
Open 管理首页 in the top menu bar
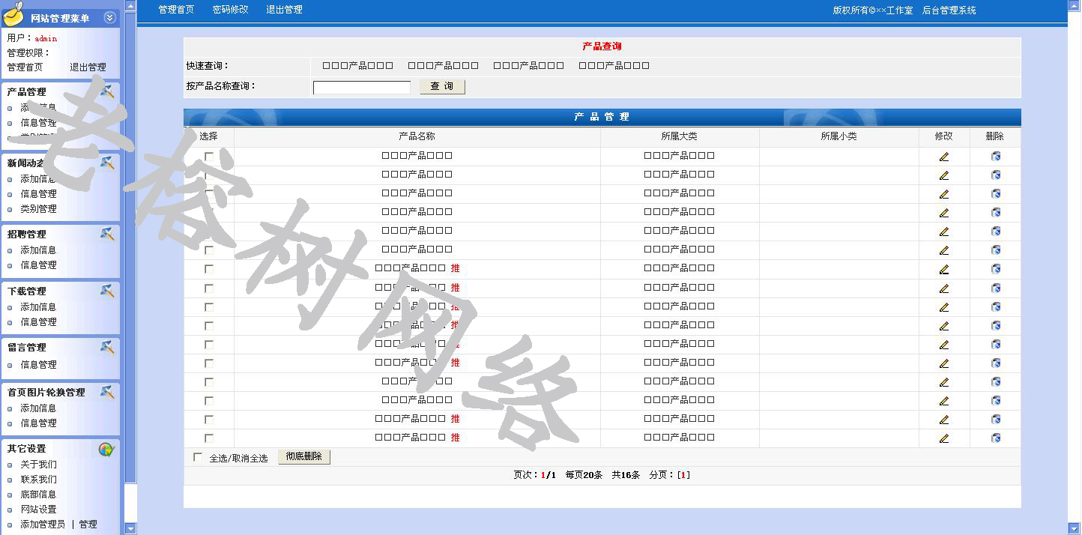coord(176,10)
